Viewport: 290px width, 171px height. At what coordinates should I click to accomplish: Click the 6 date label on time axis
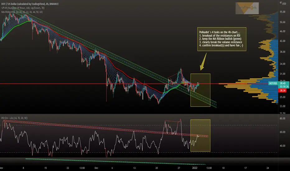pos(112,168)
